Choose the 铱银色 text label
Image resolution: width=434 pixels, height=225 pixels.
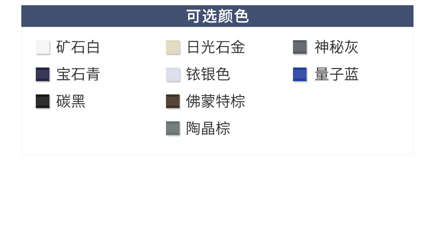(208, 74)
